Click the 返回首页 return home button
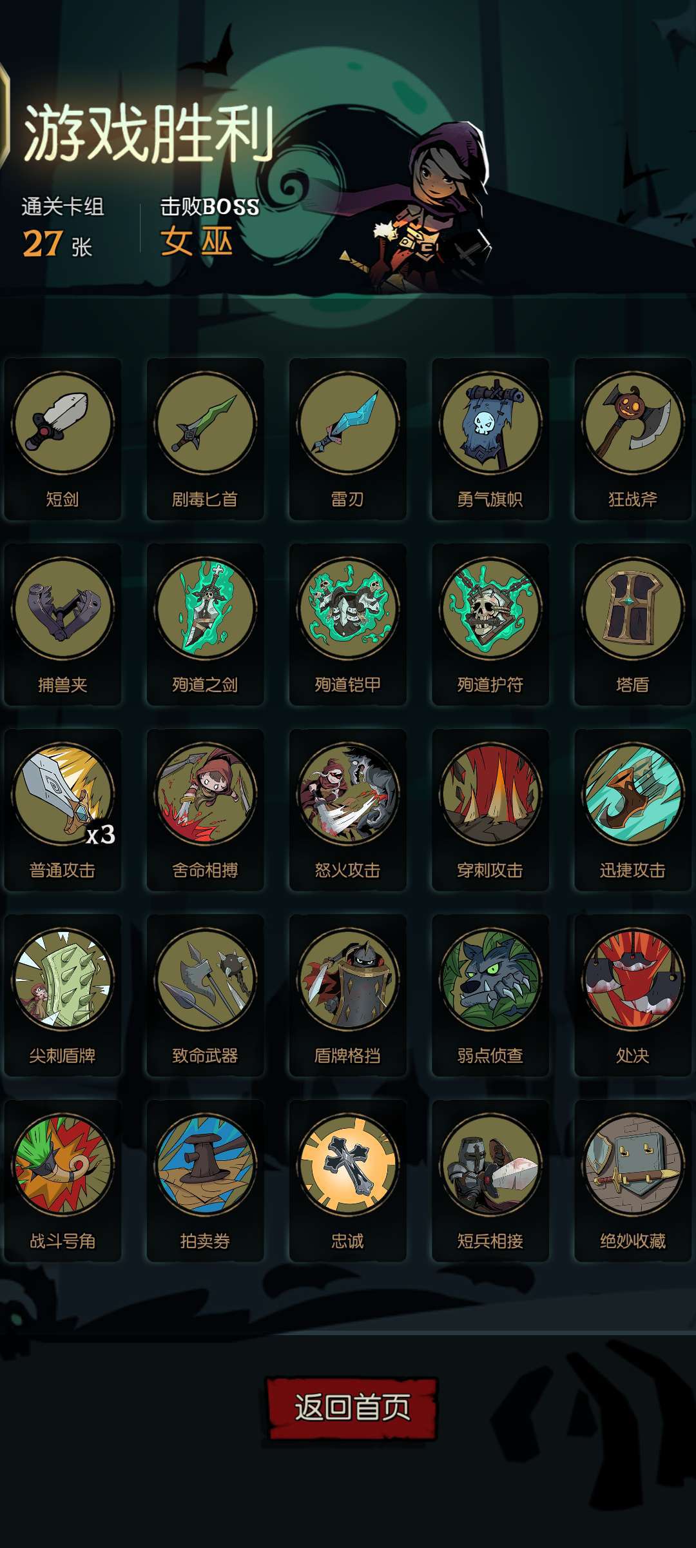 point(352,1408)
